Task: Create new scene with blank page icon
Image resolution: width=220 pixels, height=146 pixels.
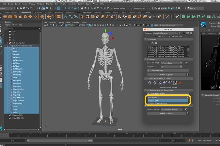Action: 18,8
